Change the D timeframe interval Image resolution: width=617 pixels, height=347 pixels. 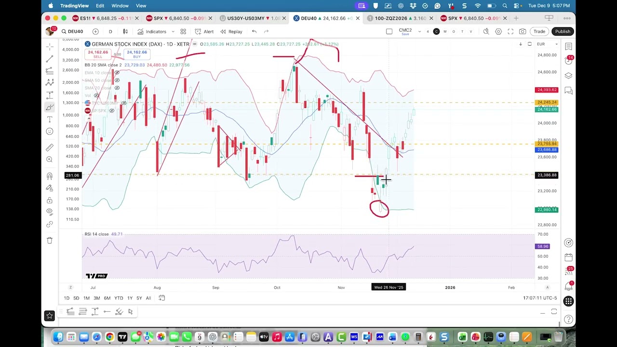110,31
